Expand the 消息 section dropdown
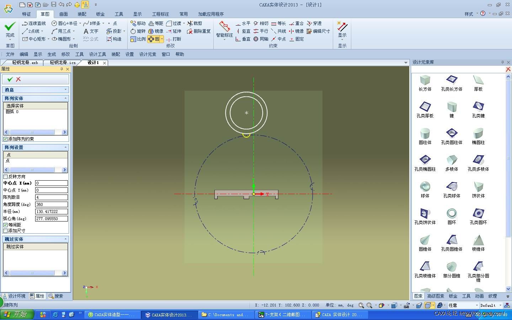The width and height of the screenshot is (512, 320). (x=65, y=90)
